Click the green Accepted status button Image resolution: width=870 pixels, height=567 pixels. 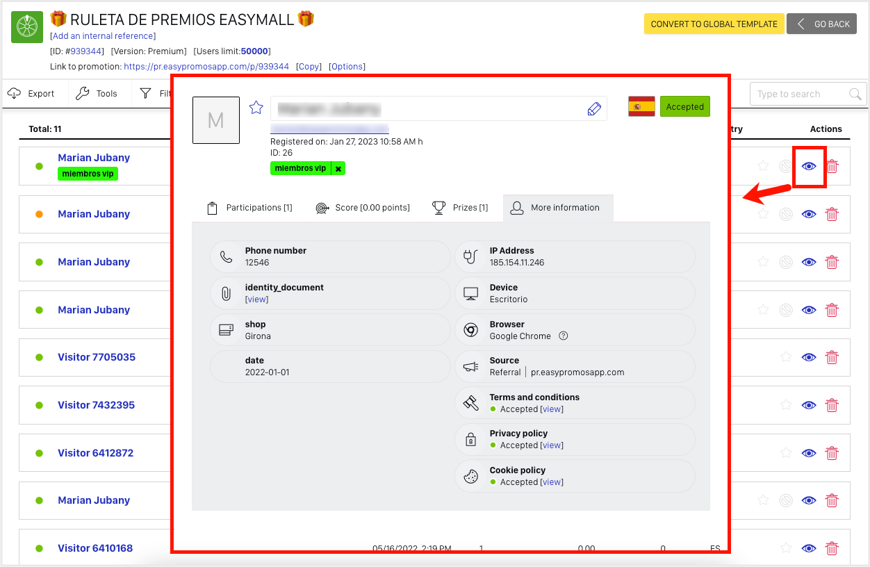point(685,106)
